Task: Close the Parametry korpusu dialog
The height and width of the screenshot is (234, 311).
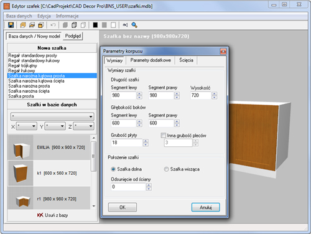Action: [x=223, y=51]
